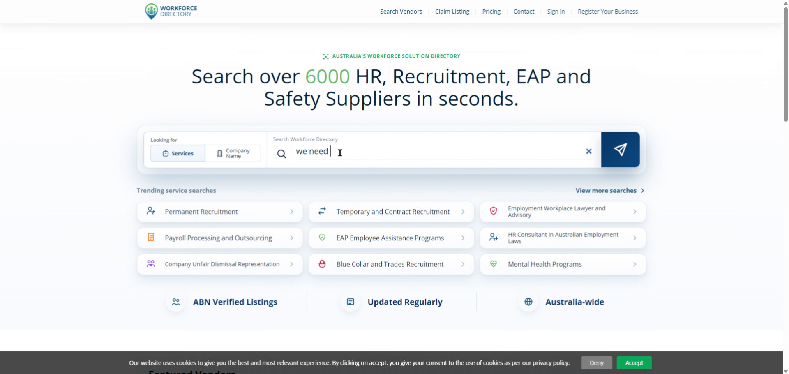Click the Updated Regularly list icon
The width and height of the screenshot is (789, 374).
pos(351,302)
